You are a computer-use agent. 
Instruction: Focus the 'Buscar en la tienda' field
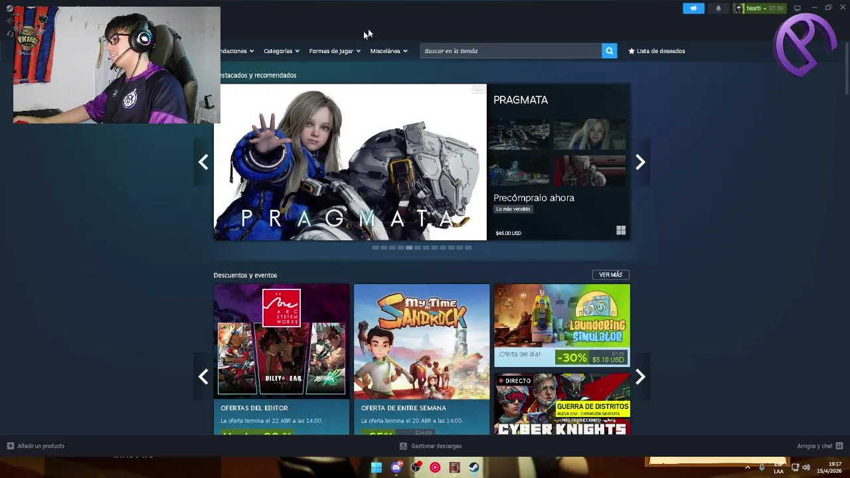tap(511, 51)
